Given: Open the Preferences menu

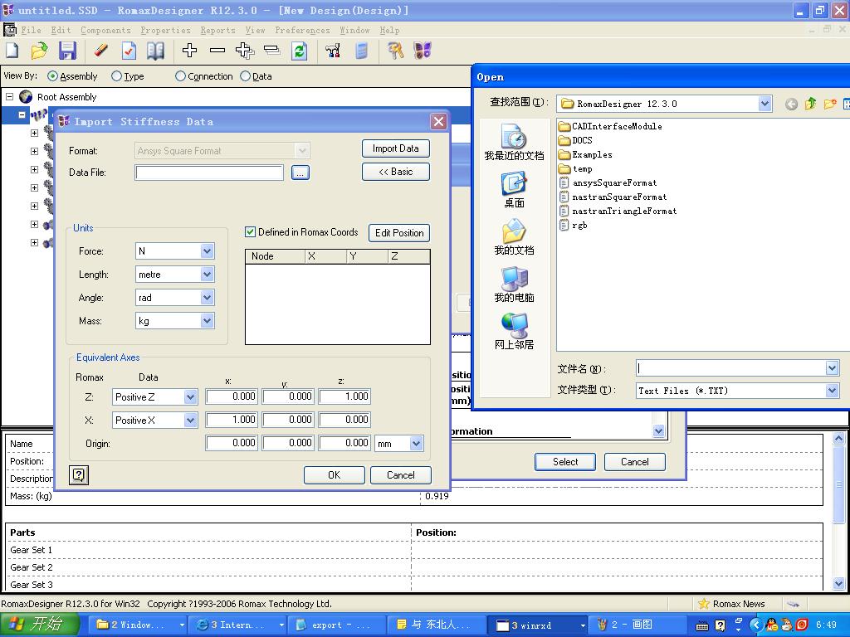Looking at the screenshot, I should click(x=302, y=31).
